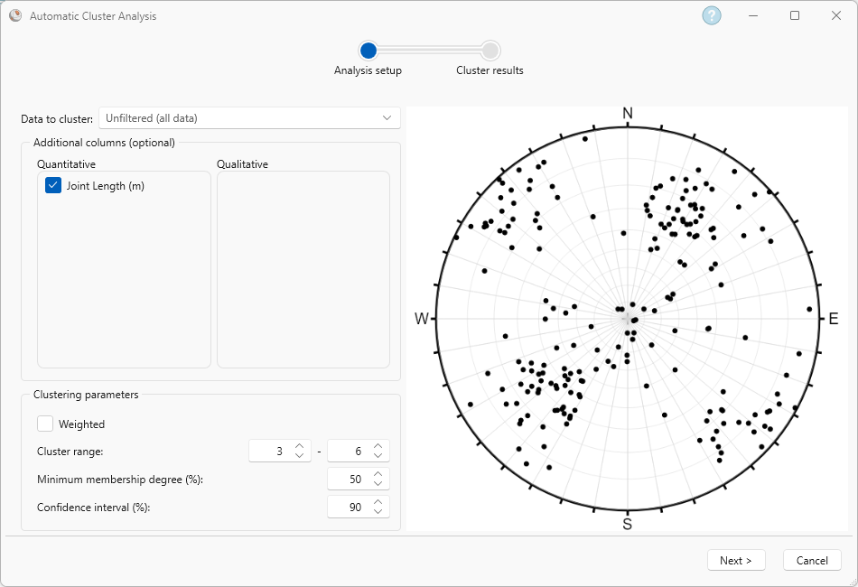The width and height of the screenshot is (858, 587).
Task: Maximize the Automatic Cluster Analysis window
Action: coord(795,15)
